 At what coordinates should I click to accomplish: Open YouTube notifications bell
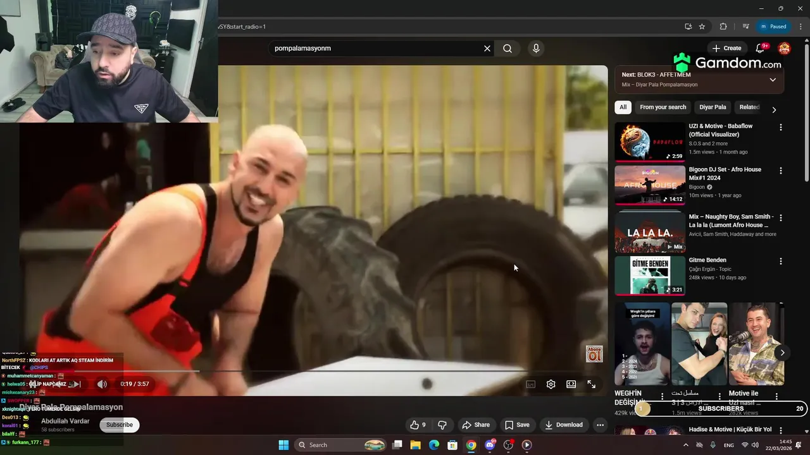761,48
